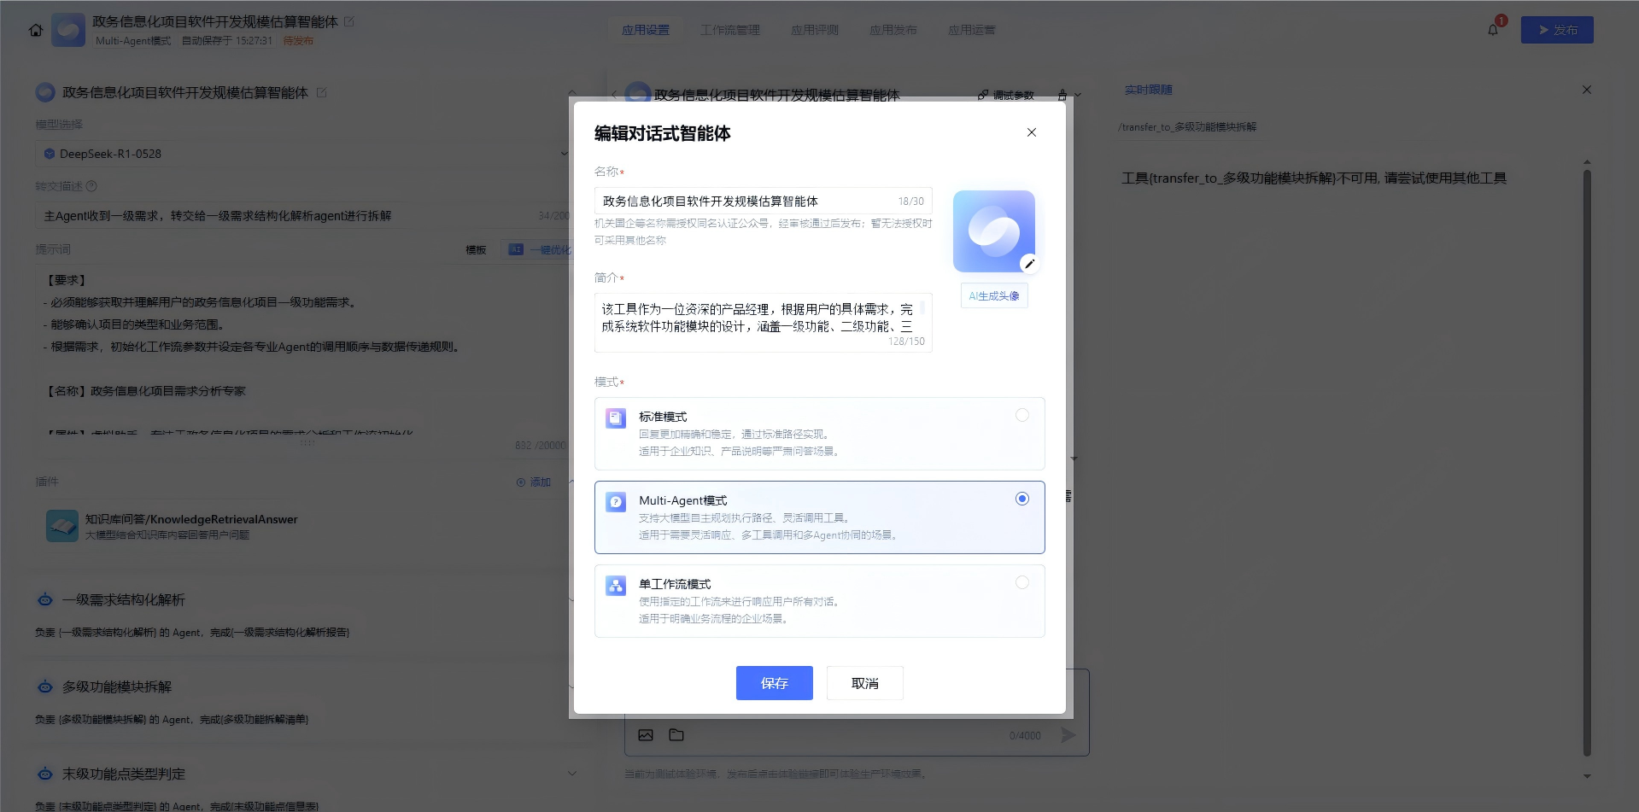Open the DeepSeek-R1-0528 model dropdown
The width and height of the screenshot is (1639, 812).
302,154
